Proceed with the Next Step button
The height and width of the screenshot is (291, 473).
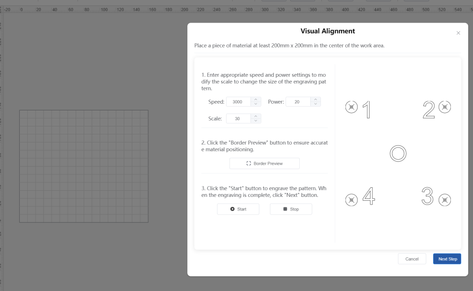point(447,259)
